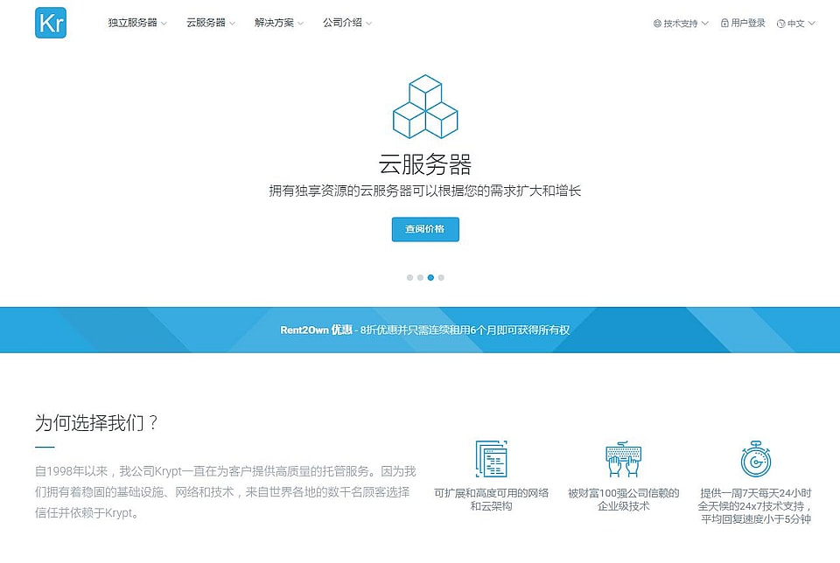Click the large 云服务器 slide heading
840x563 pixels.
tap(425, 163)
